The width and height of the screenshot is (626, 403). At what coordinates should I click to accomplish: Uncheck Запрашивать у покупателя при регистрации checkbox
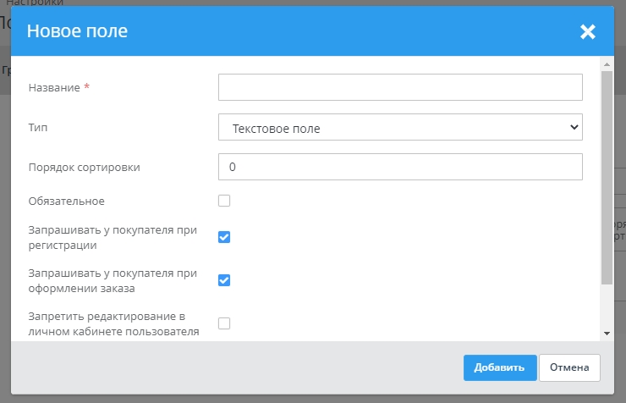click(224, 237)
